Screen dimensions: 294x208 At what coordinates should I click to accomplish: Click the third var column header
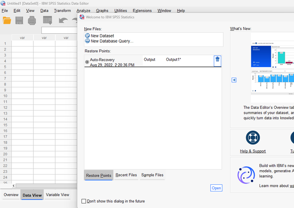click(66, 38)
